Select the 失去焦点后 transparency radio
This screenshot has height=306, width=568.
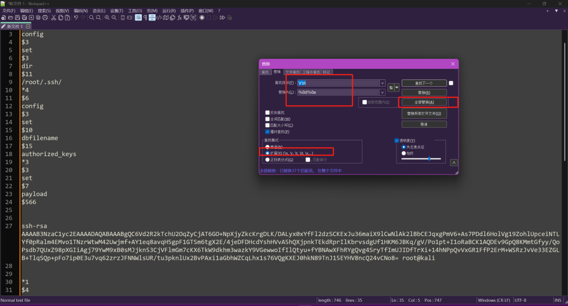point(403,147)
